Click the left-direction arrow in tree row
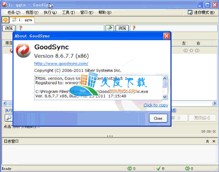The image size is (219, 172). (186, 51)
